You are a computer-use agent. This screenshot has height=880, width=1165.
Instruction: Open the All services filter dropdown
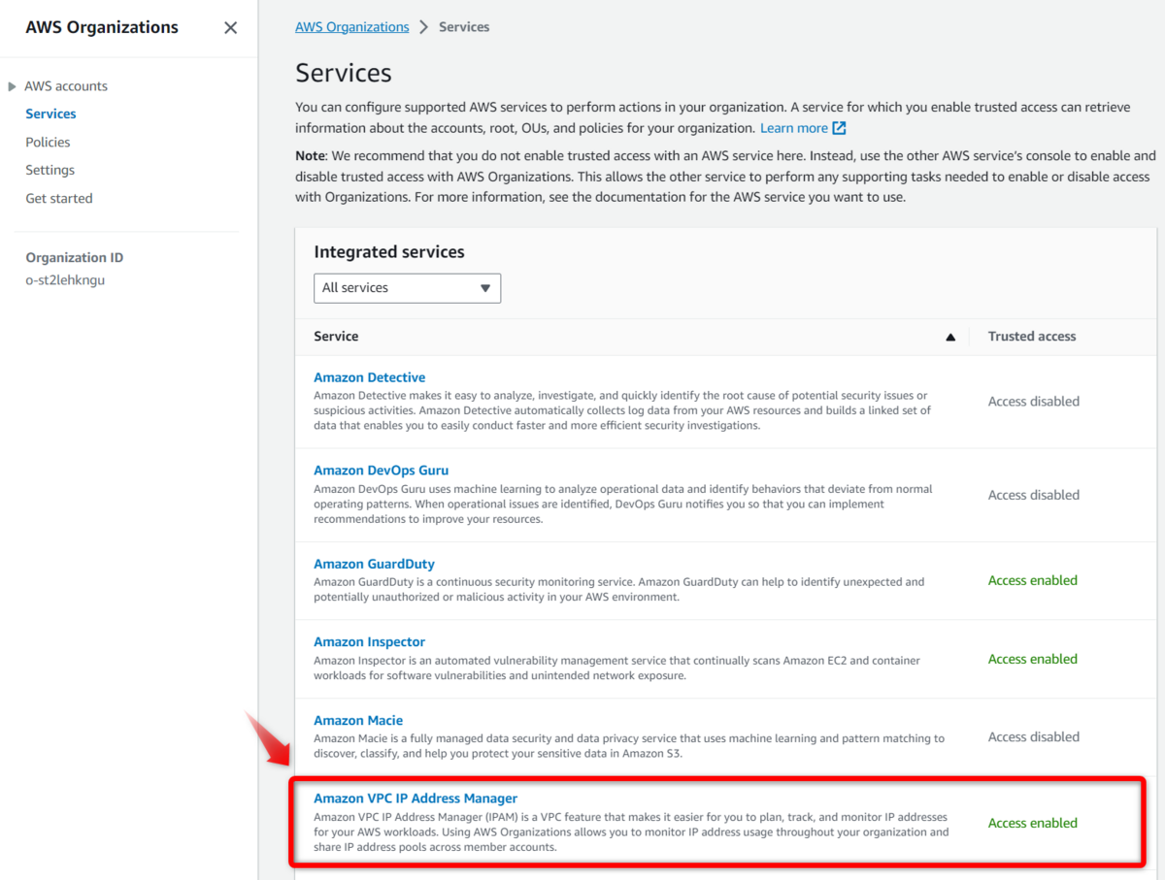click(x=407, y=288)
